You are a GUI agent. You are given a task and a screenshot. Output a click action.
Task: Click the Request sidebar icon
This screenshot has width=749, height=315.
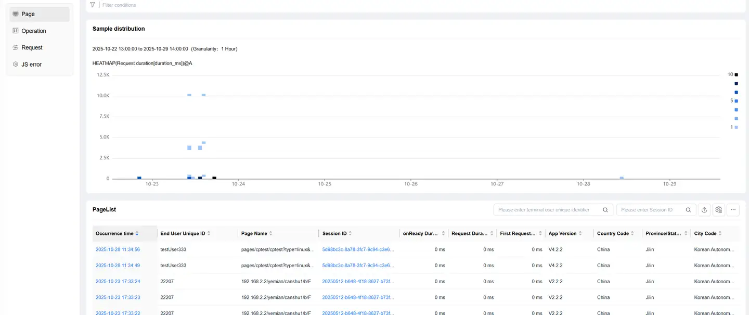click(x=16, y=47)
